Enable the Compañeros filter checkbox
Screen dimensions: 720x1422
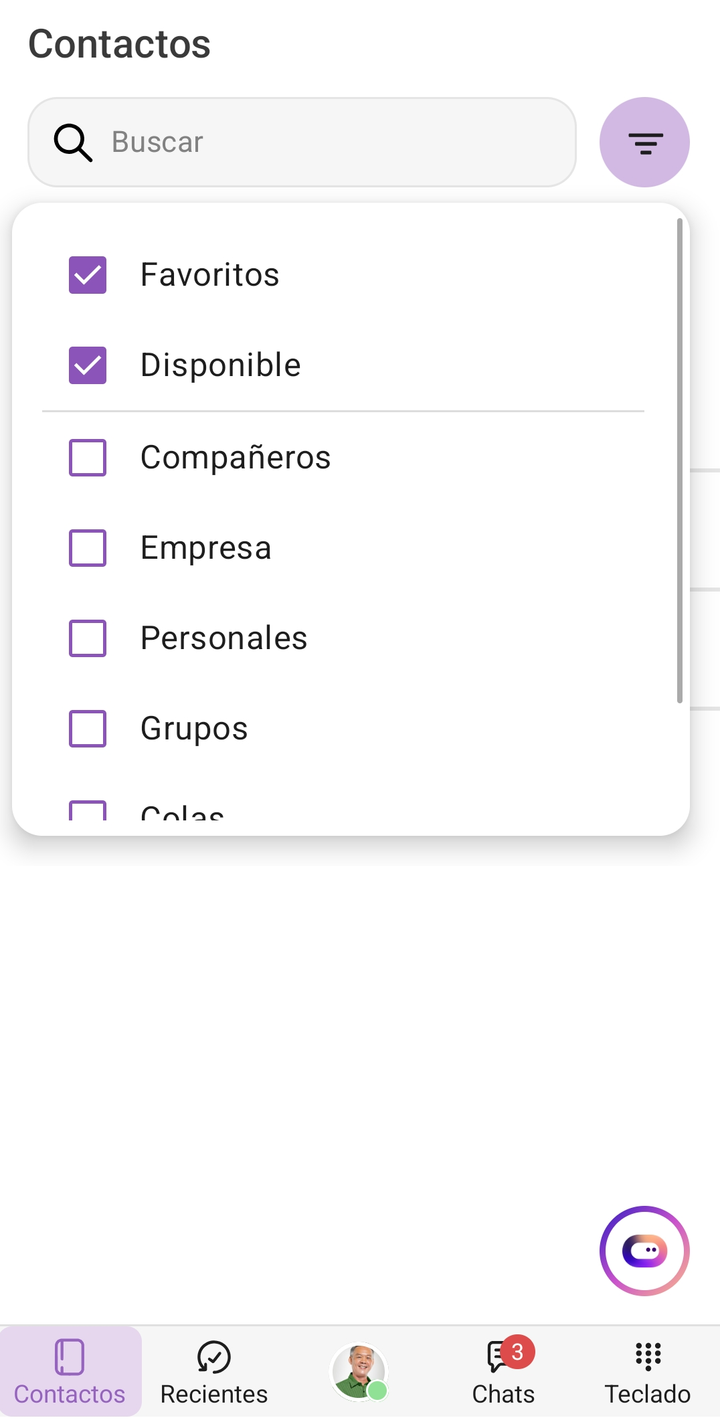[x=88, y=458]
